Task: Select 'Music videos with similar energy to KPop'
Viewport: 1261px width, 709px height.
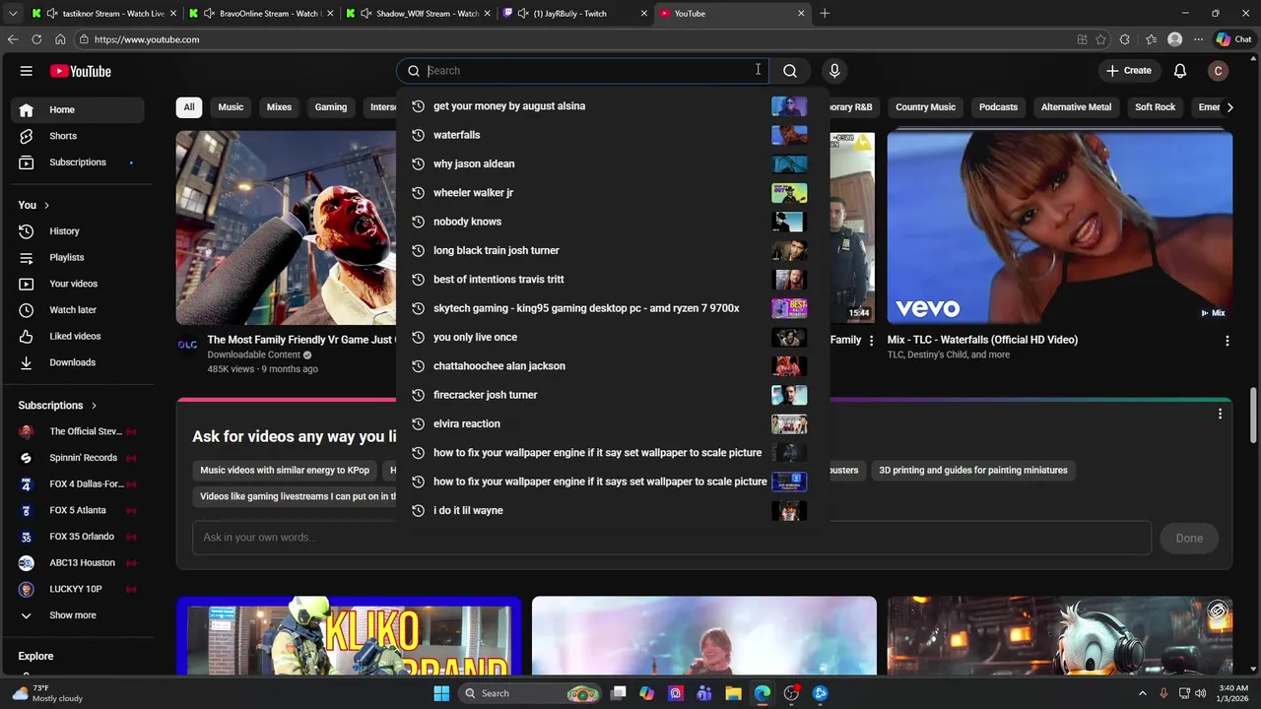Action: coord(285,471)
